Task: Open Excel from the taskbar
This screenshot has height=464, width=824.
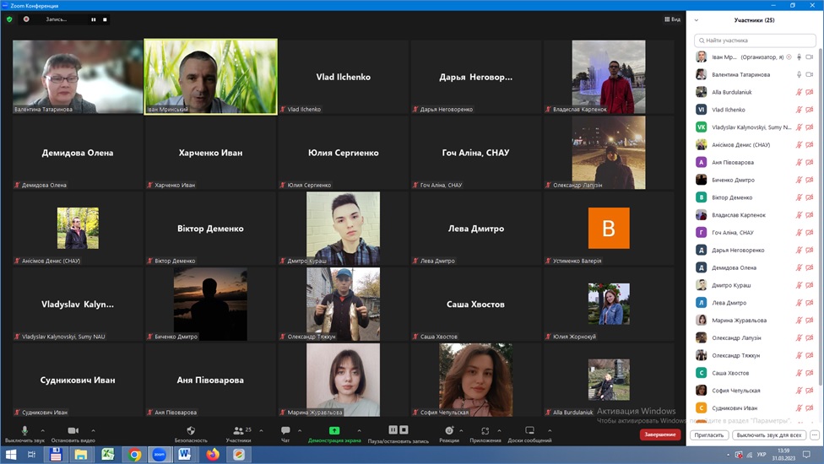Action: [108, 455]
